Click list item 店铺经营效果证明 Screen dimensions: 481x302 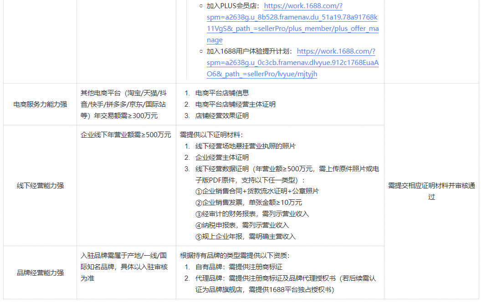(x=222, y=115)
